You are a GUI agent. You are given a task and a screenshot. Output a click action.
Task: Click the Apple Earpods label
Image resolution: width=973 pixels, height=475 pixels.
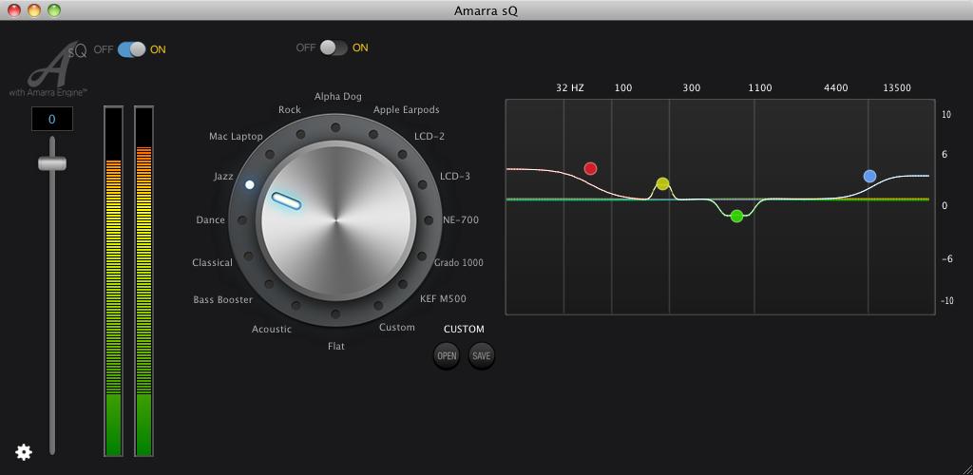point(407,110)
